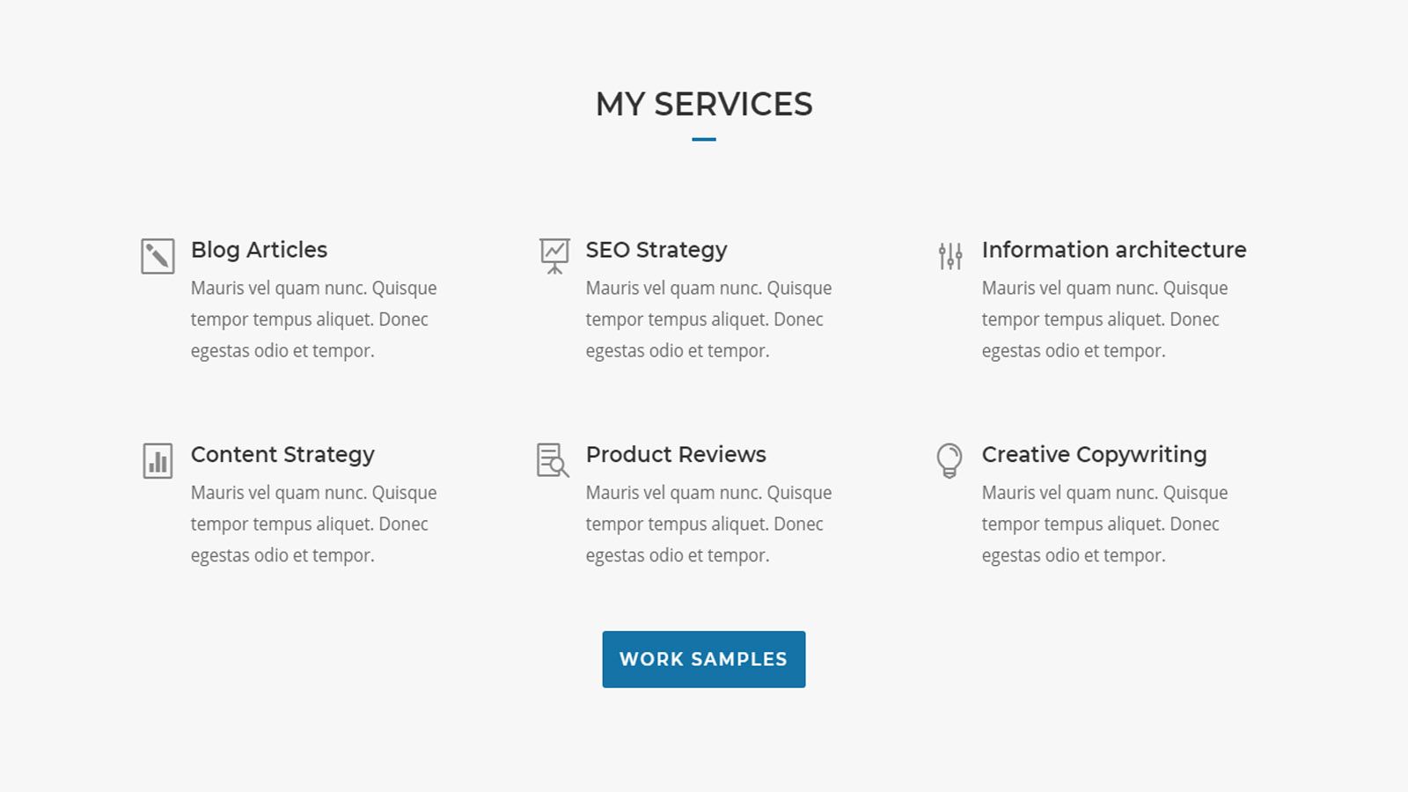Open the Product Reviews heading

coord(676,455)
